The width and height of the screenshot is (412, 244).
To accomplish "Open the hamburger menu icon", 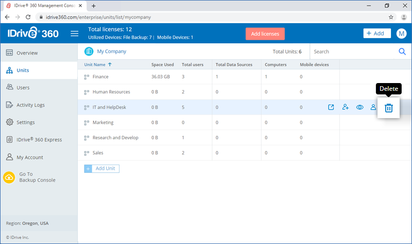I will click(x=74, y=34).
